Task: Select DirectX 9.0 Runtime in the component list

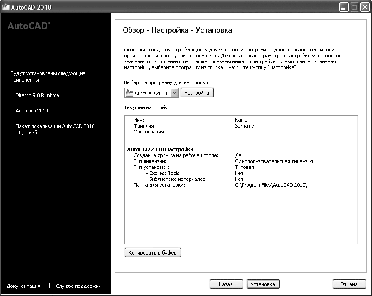Action: pos(37,95)
